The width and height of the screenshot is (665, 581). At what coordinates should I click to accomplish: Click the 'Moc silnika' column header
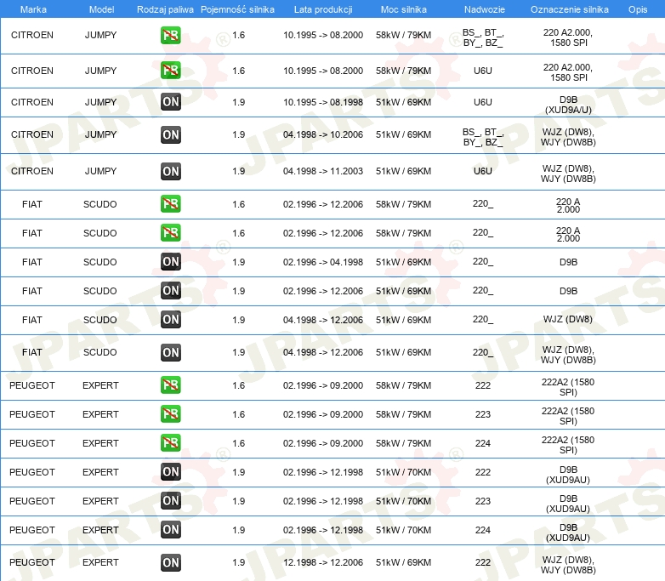click(403, 9)
